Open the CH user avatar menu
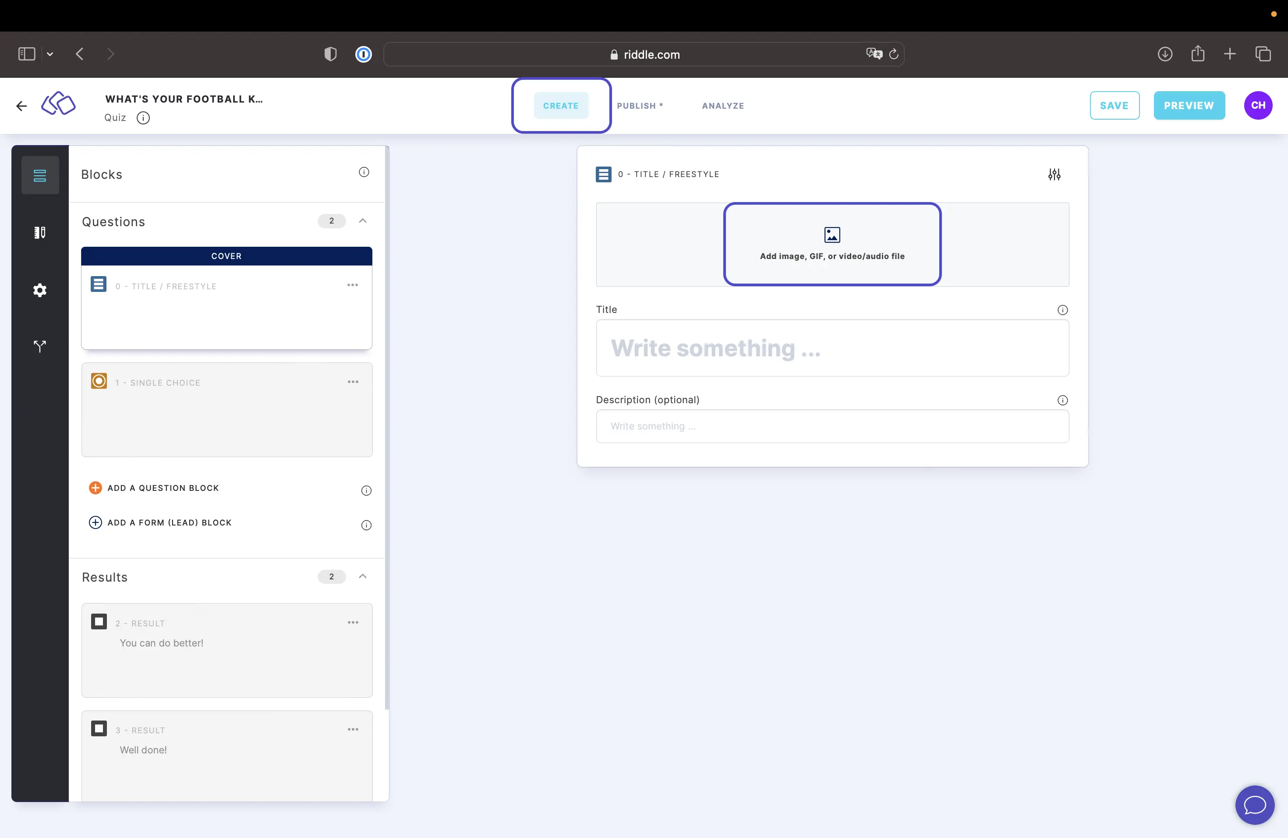This screenshot has width=1288, height=838. pyautogui.click(x=1258, y=106)
